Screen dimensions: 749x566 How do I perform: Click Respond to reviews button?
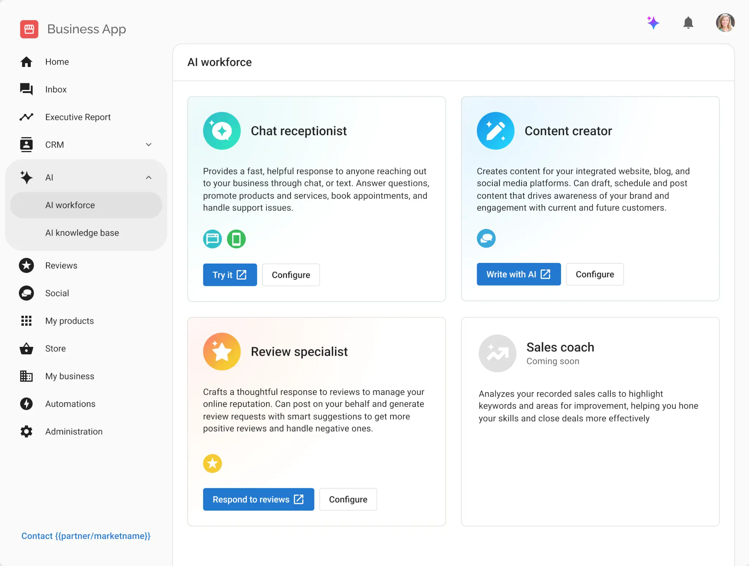(258, 499)
